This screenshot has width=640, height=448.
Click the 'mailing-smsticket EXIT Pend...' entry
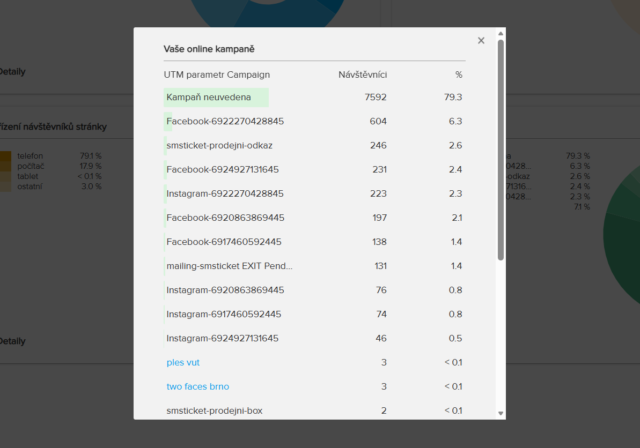click(x=229, y=266)
